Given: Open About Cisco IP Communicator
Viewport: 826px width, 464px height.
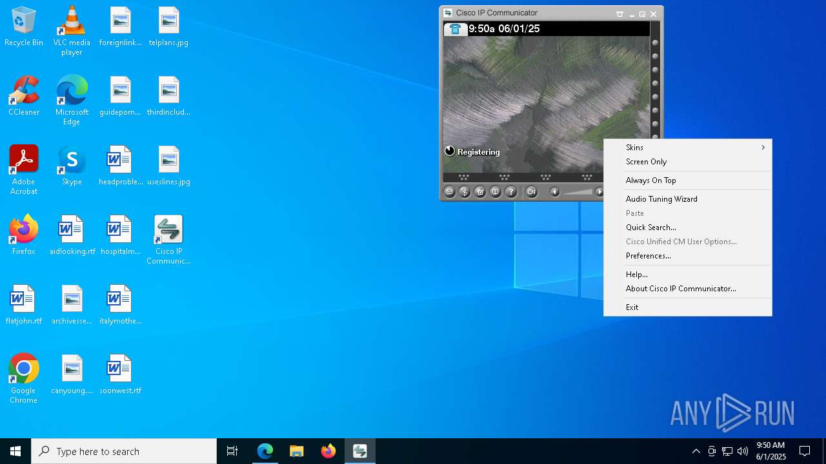Looking at the screenshot, I should coord(688,289).
